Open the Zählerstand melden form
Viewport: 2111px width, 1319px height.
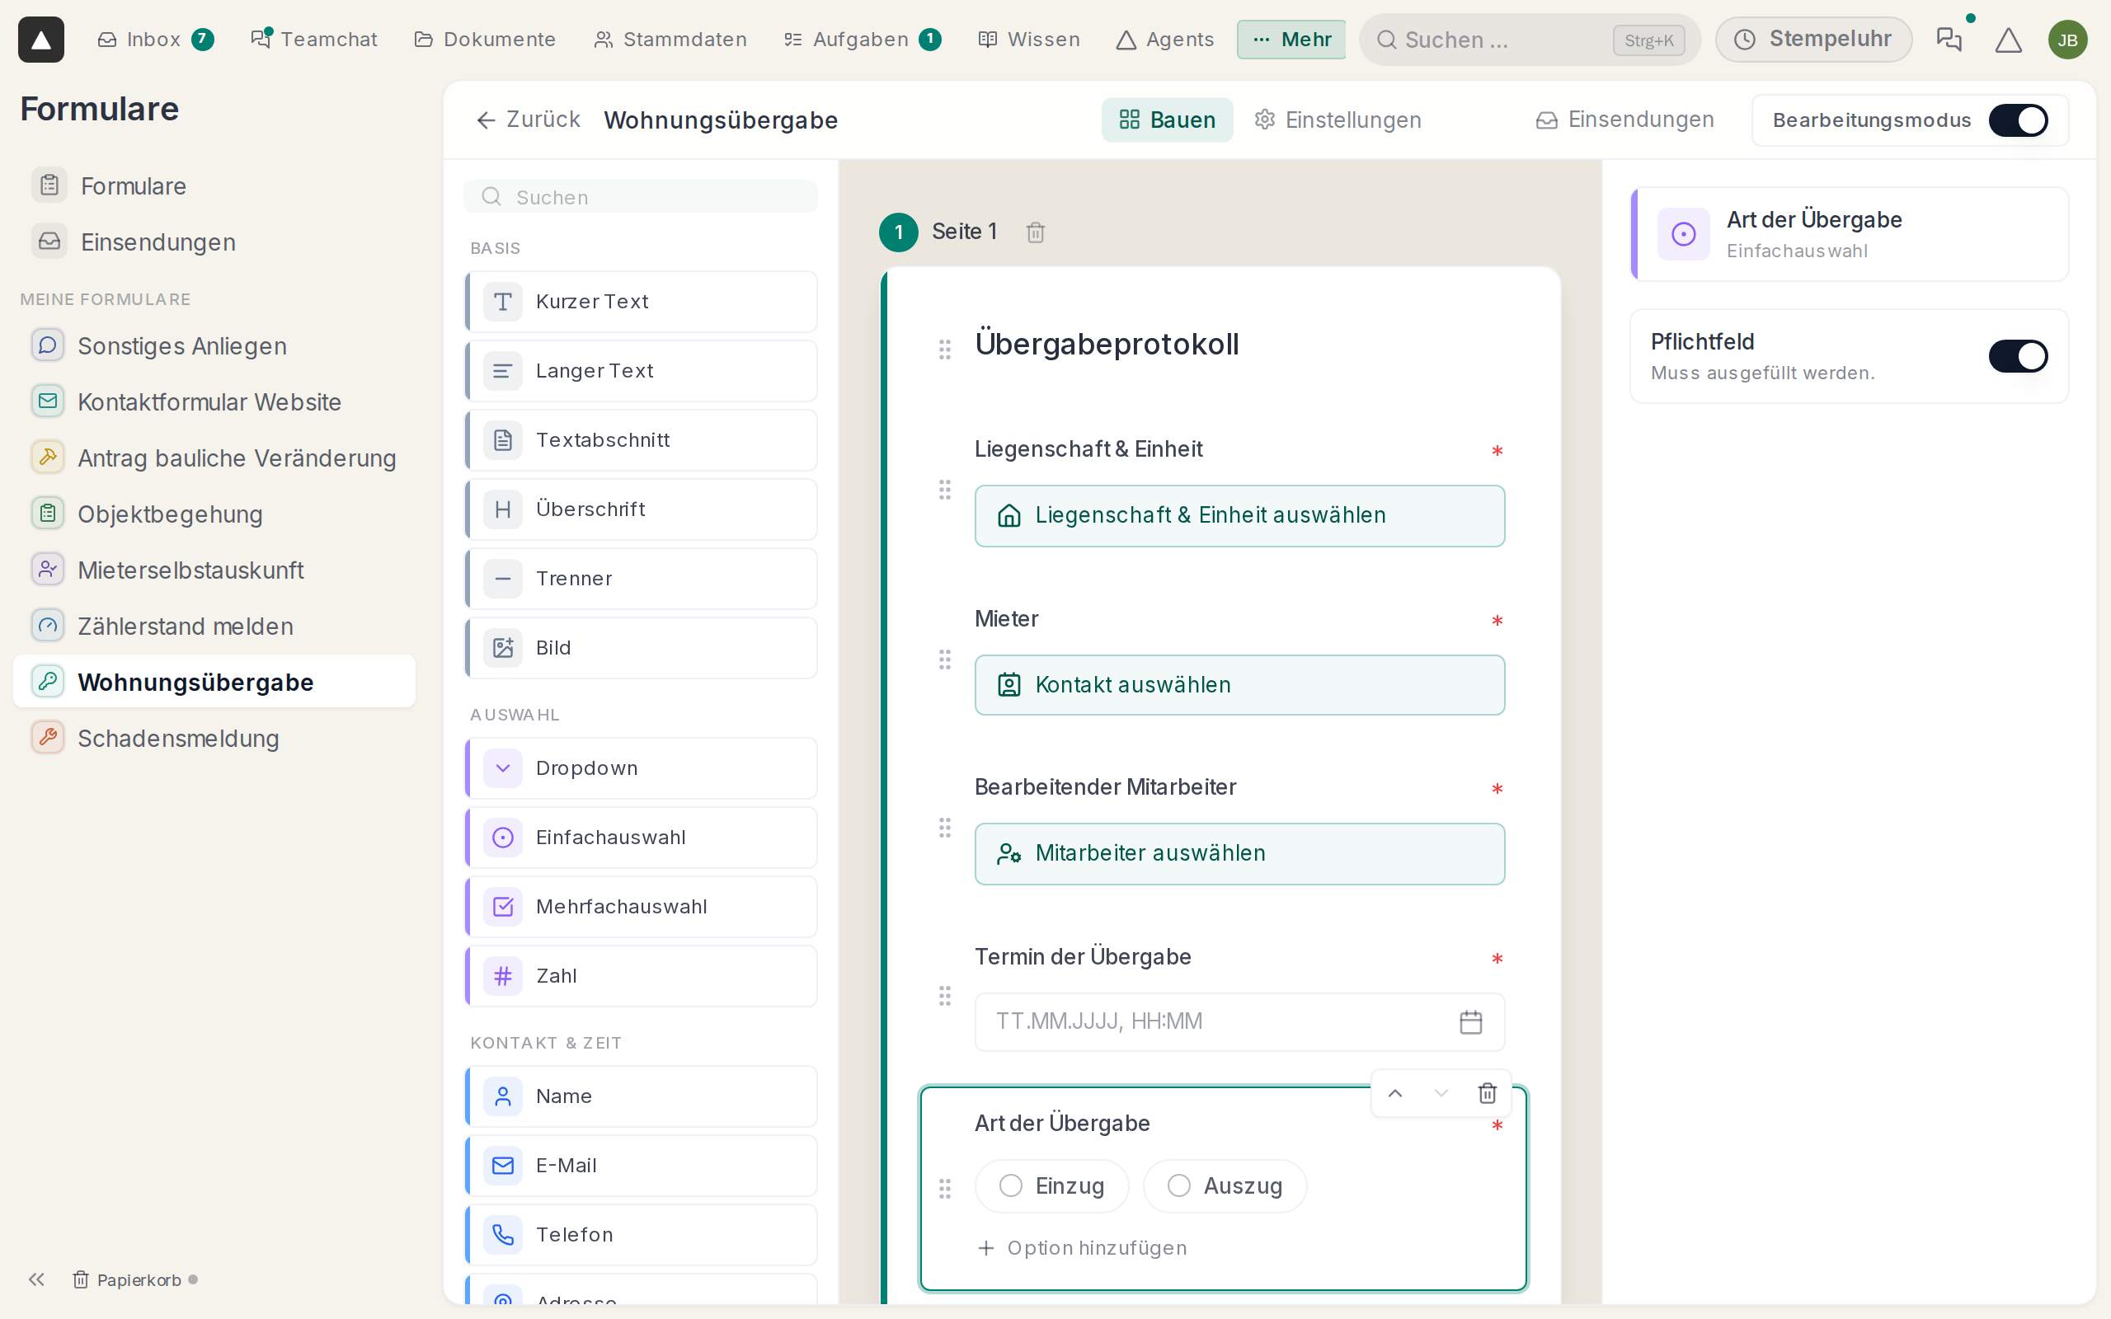pyautogui.click(x=214, y=627)
